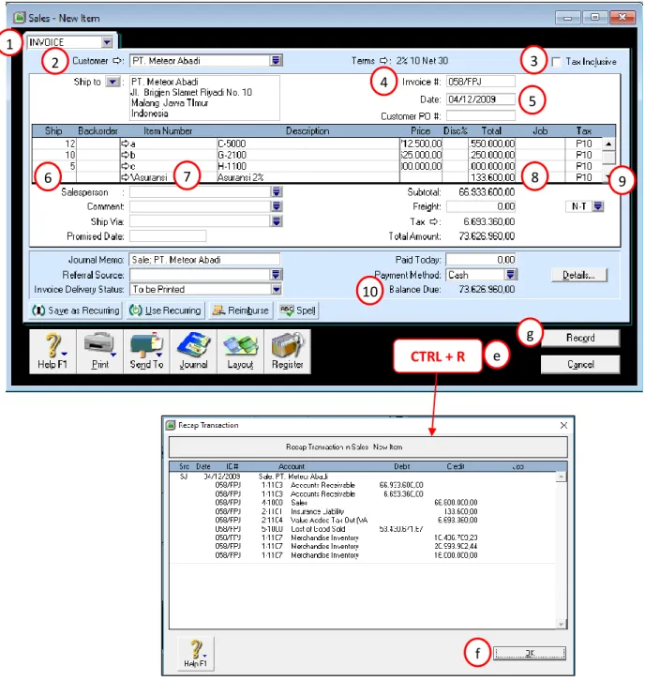Click the Record button
The width and height of the screenshot is (645, 681).
point(580,338)
